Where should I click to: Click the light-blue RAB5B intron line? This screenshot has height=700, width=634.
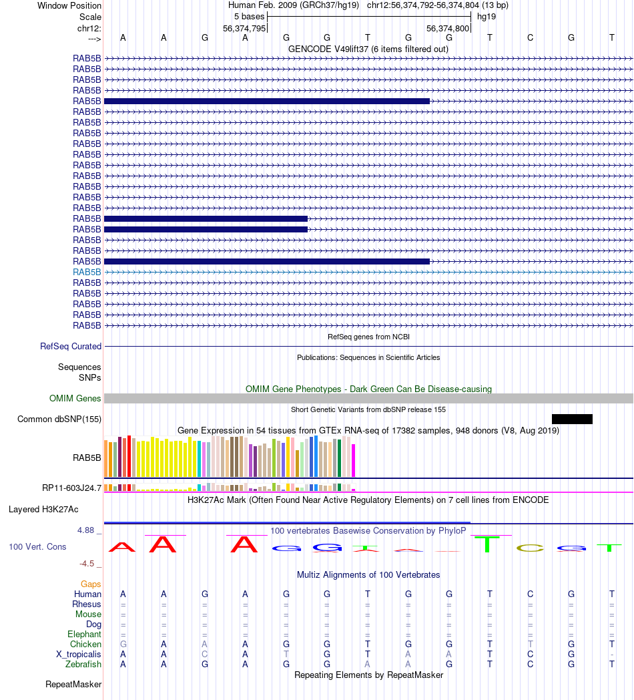pos(368,272)
